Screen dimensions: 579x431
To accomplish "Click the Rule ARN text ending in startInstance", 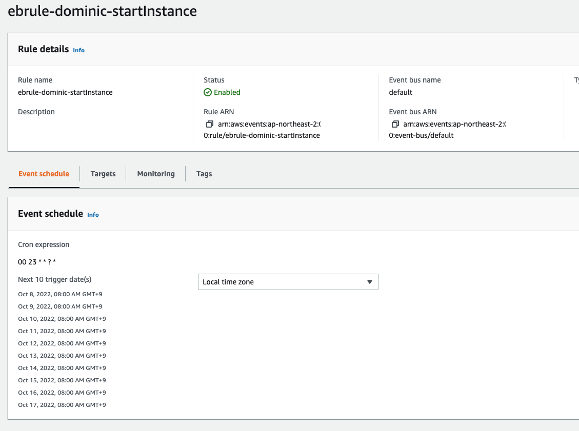I will (262, 135).
